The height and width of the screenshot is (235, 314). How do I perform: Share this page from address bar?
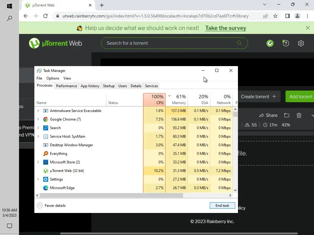pyautogui.click(x=266, y=16)
